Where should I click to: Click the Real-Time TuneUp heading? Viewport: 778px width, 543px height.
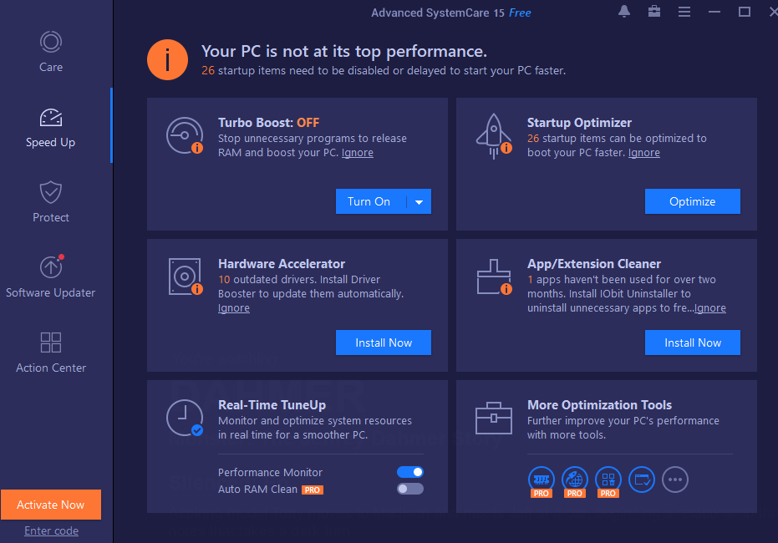point(272,405)
